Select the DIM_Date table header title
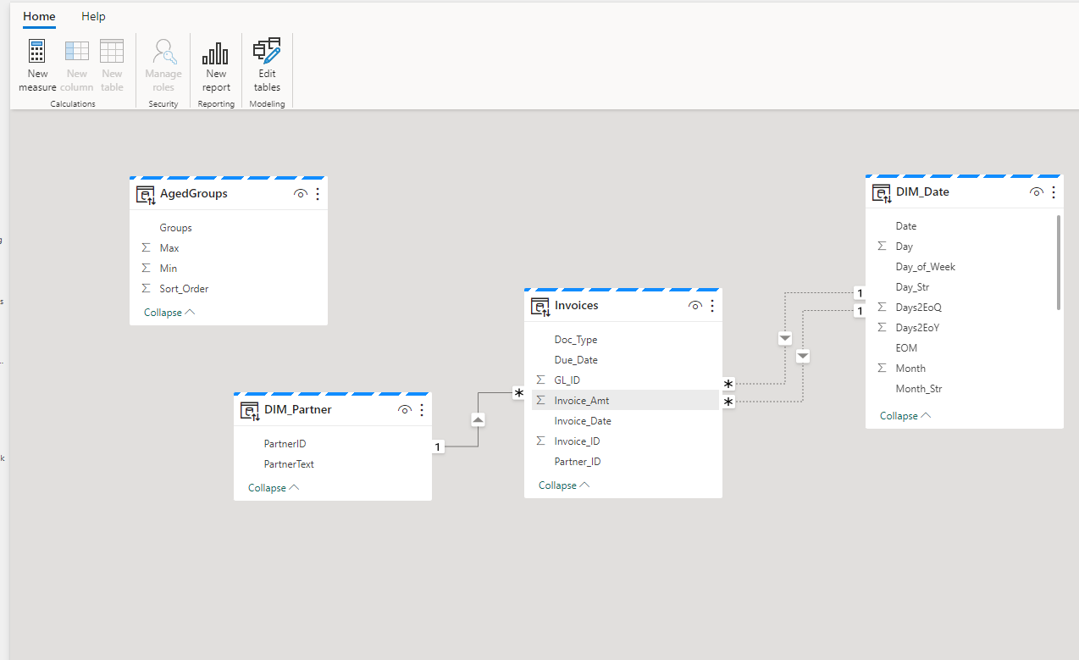 coord(922,192)
